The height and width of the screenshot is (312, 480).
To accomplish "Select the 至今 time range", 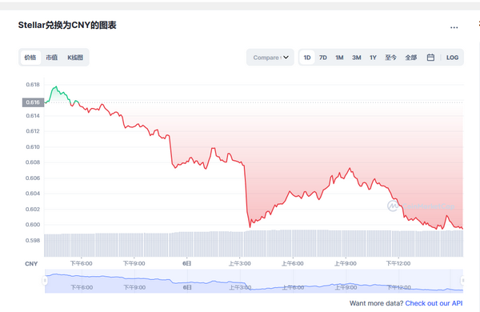I will pos(390,58).
